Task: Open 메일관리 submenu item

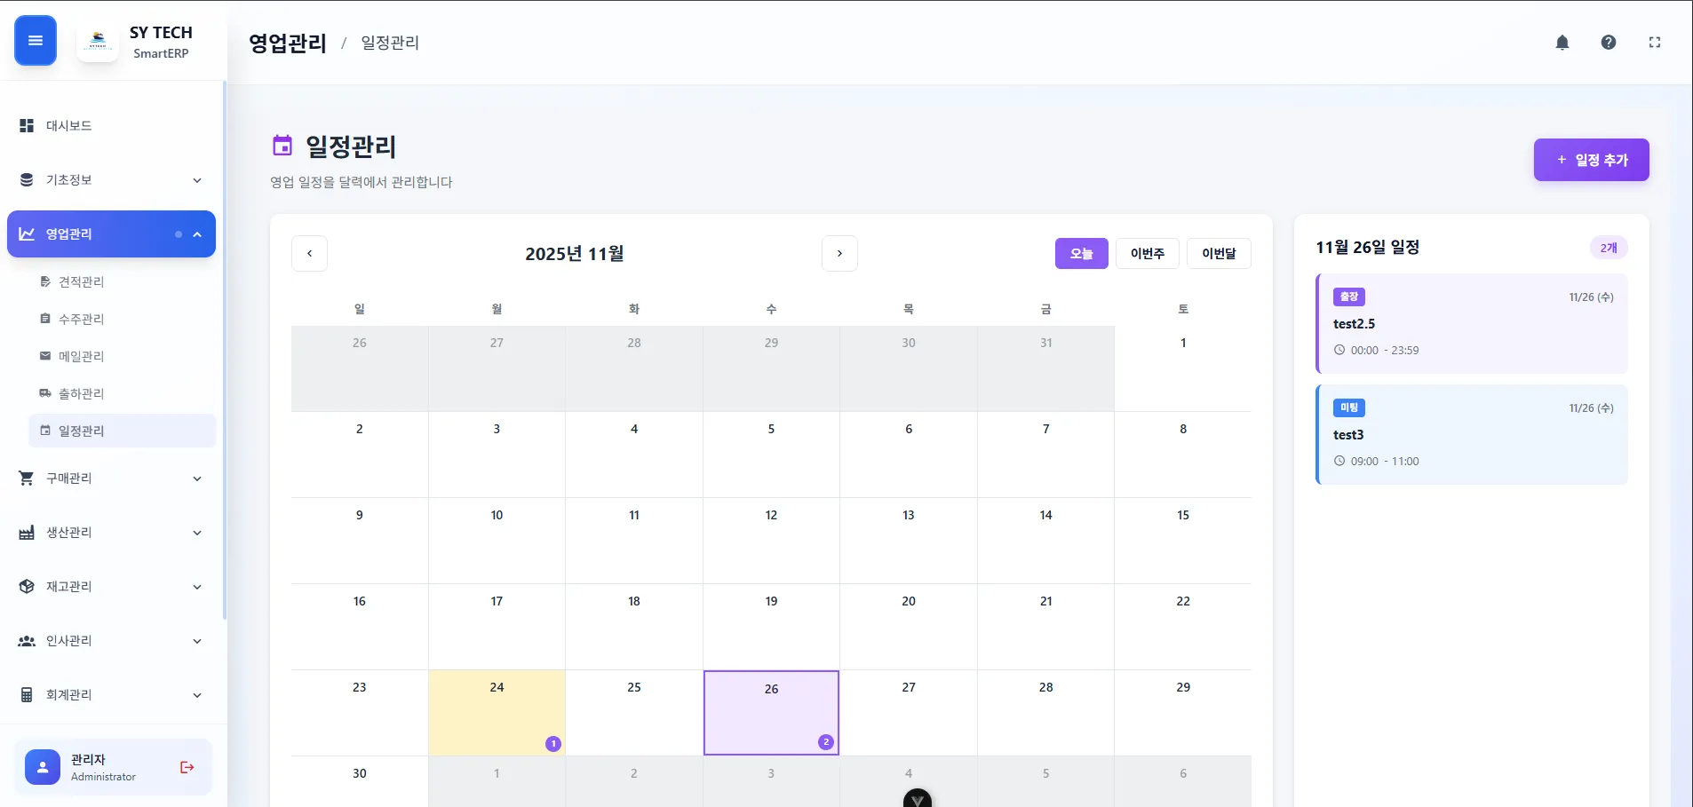Action: (123, 356)
